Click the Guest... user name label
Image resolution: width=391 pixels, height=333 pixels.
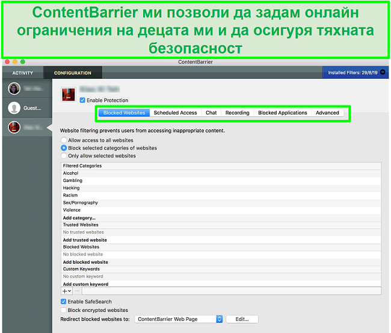(x=32, y=108)
